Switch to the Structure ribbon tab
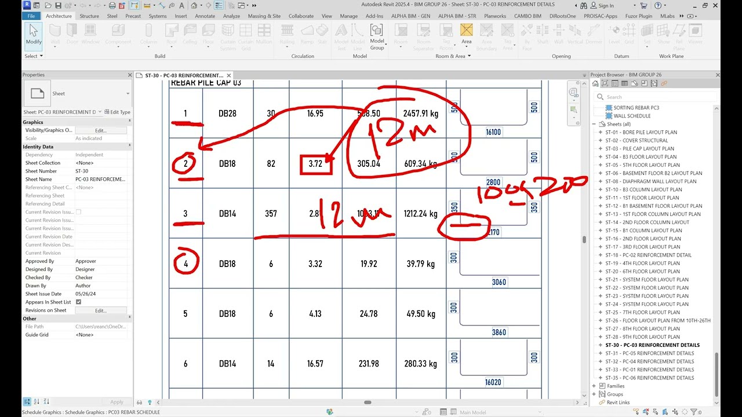Image resolution: width=742 pixels, height=417 pixels. tap(89, 16)
